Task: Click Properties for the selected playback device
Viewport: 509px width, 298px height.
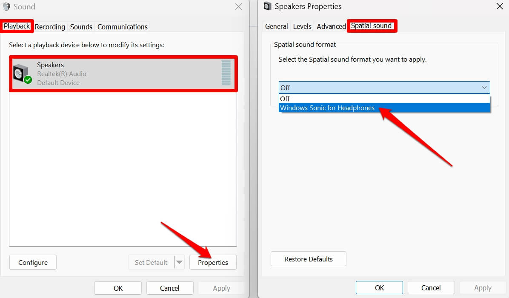Action: point(213,262)
